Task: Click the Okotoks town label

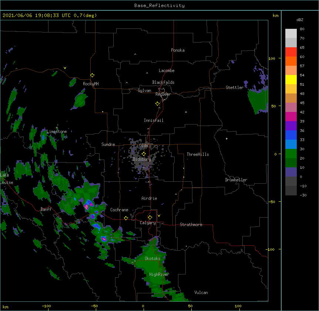Action: tap(152, 259)
